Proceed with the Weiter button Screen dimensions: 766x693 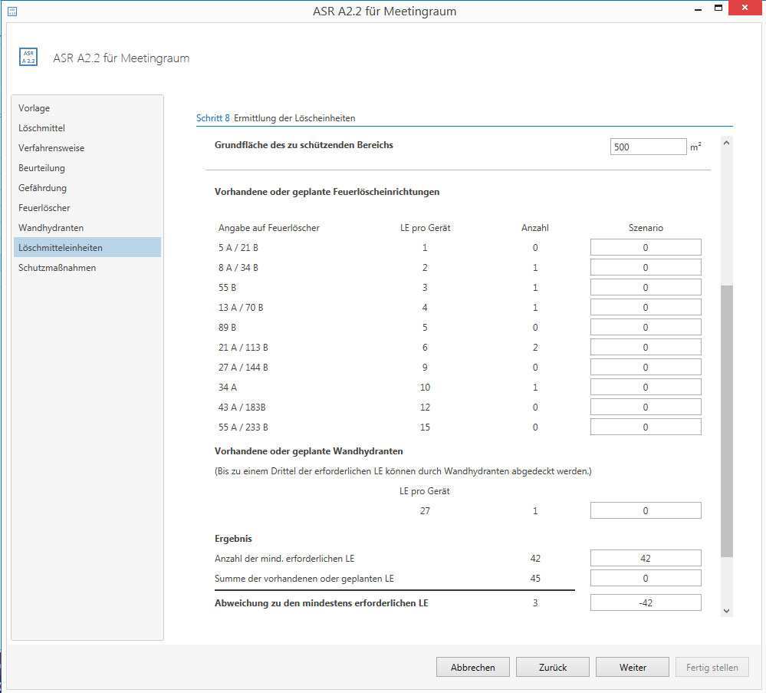632,668
